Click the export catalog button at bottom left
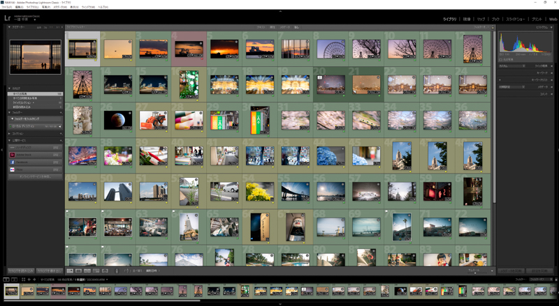The width and height of the screenshot is (559, 306). click(49, 270)
